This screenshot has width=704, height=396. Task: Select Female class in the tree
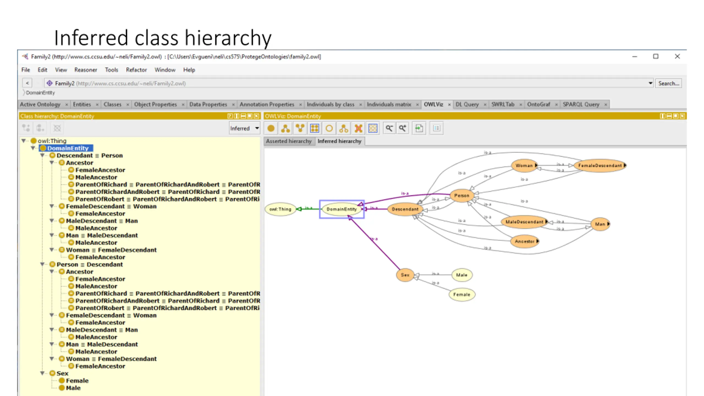tap(77, 381)
